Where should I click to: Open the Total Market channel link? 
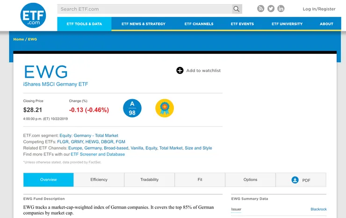171,148
